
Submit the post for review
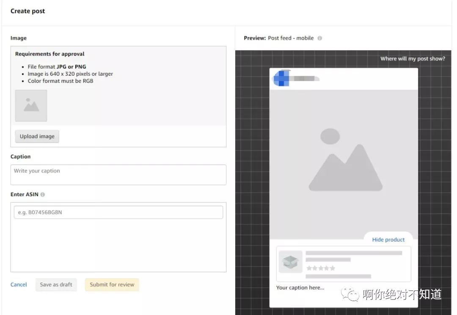click(112, 285)
